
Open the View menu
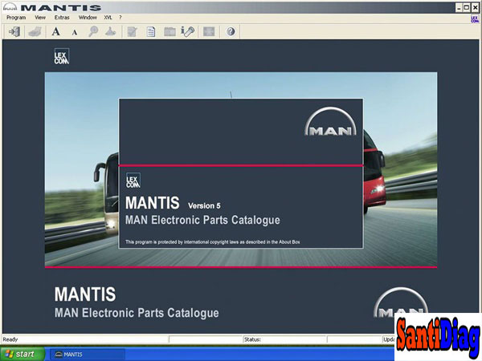(40, 18)
